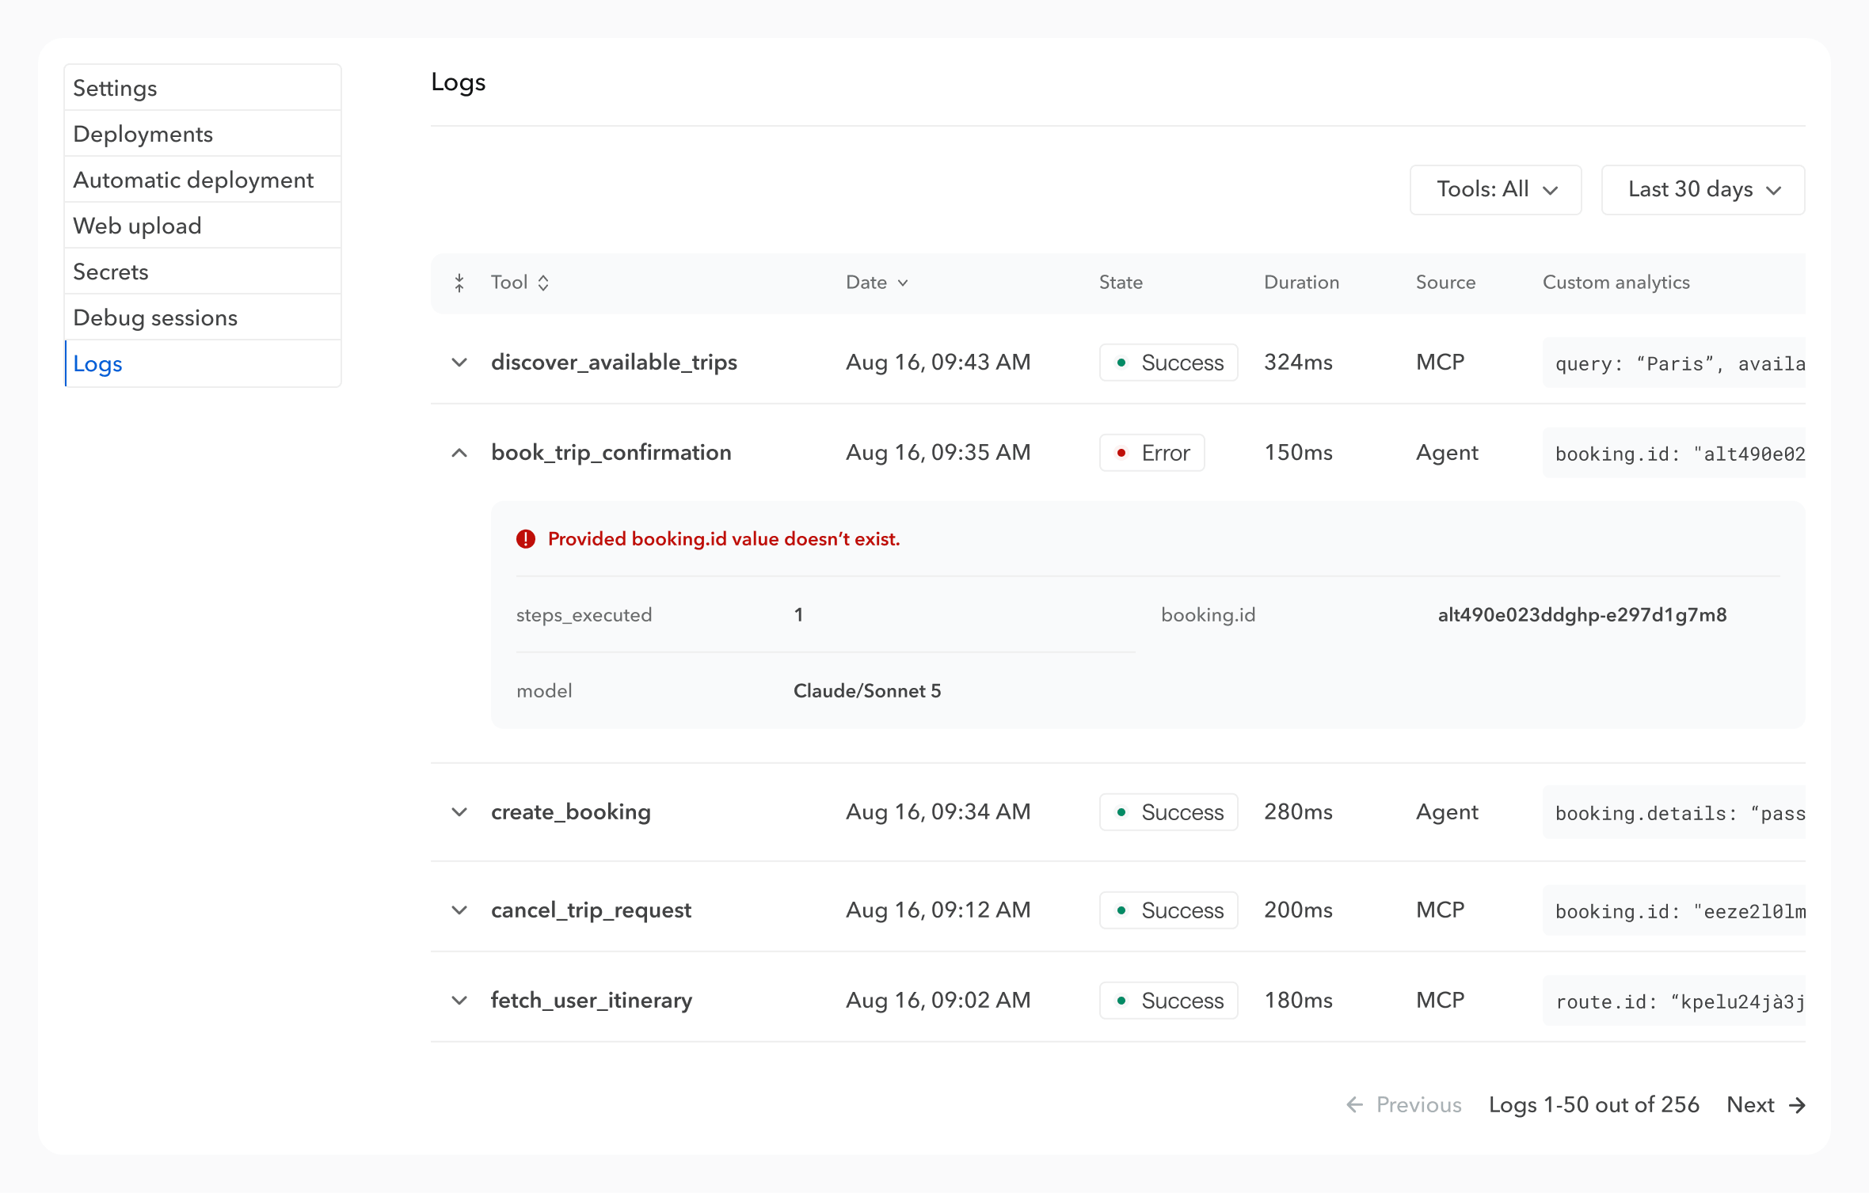The image size is (1869, 1193).
Task: Click the 324ms duration value
Action: [1298, 363]
